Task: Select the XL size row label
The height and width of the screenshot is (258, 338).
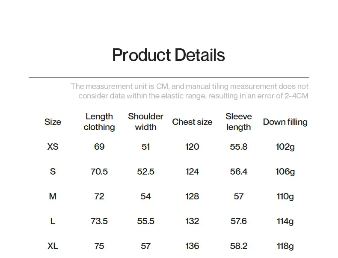Action: [53, 246]
